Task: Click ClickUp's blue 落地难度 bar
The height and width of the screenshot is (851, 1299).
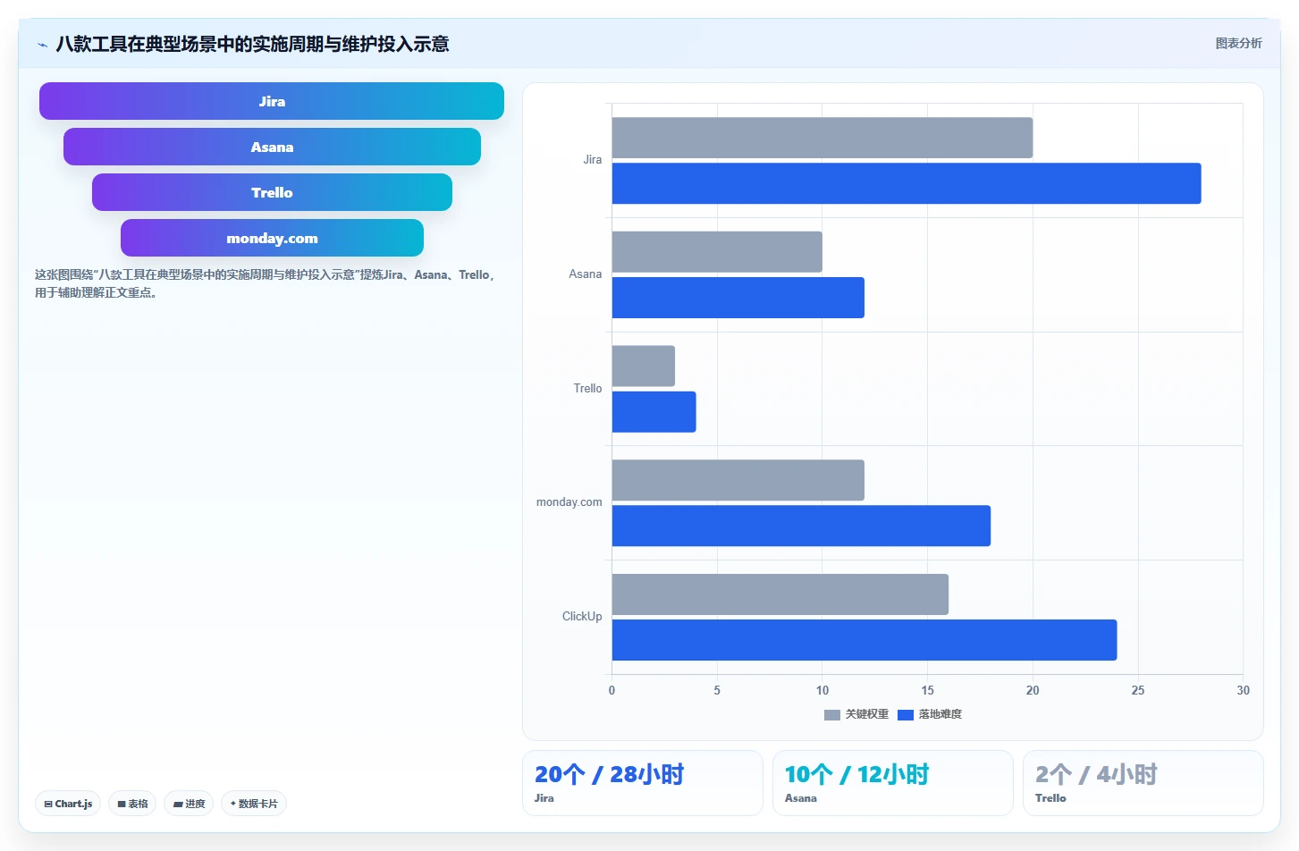Action: coord(865,640)
